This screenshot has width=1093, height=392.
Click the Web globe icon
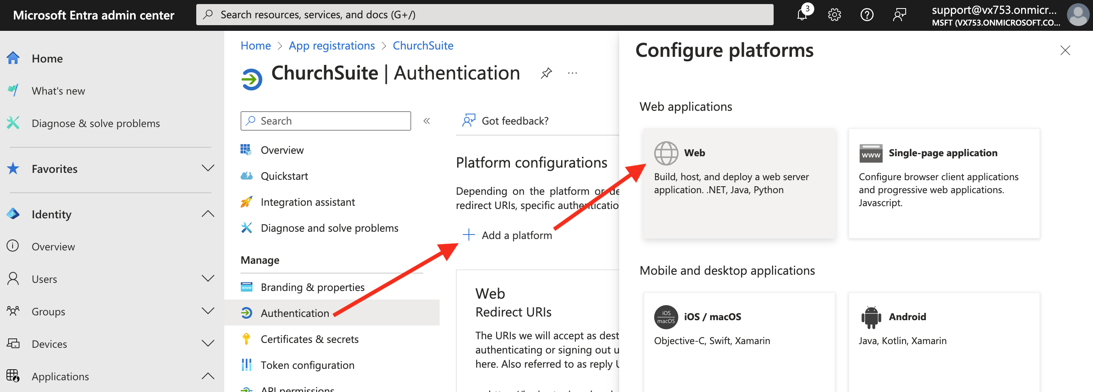pos(666,153)
